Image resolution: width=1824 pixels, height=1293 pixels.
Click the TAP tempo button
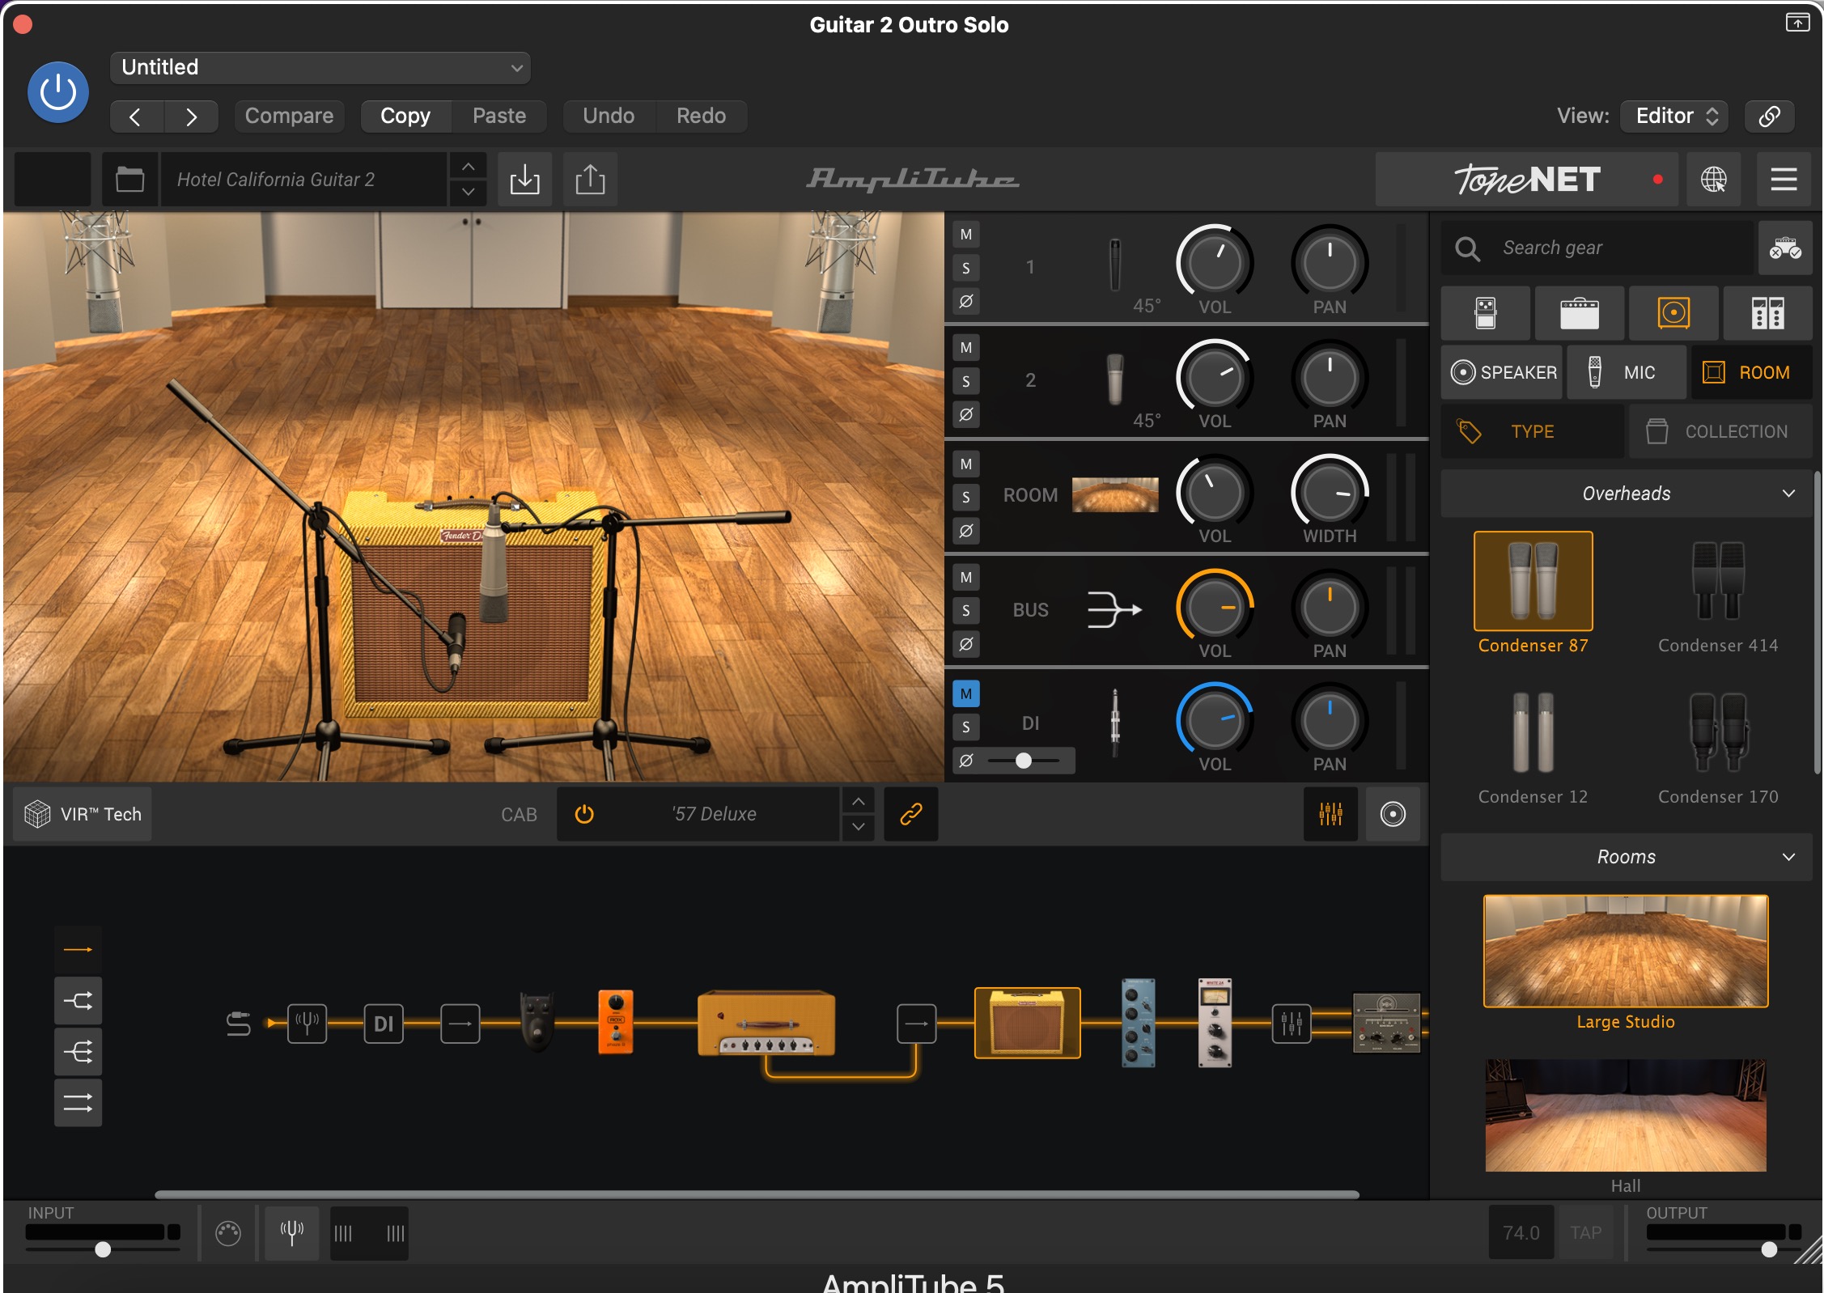(1586, 1232)
